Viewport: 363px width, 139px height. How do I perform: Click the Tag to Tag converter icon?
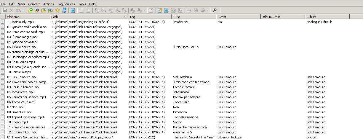click(124, 10)
